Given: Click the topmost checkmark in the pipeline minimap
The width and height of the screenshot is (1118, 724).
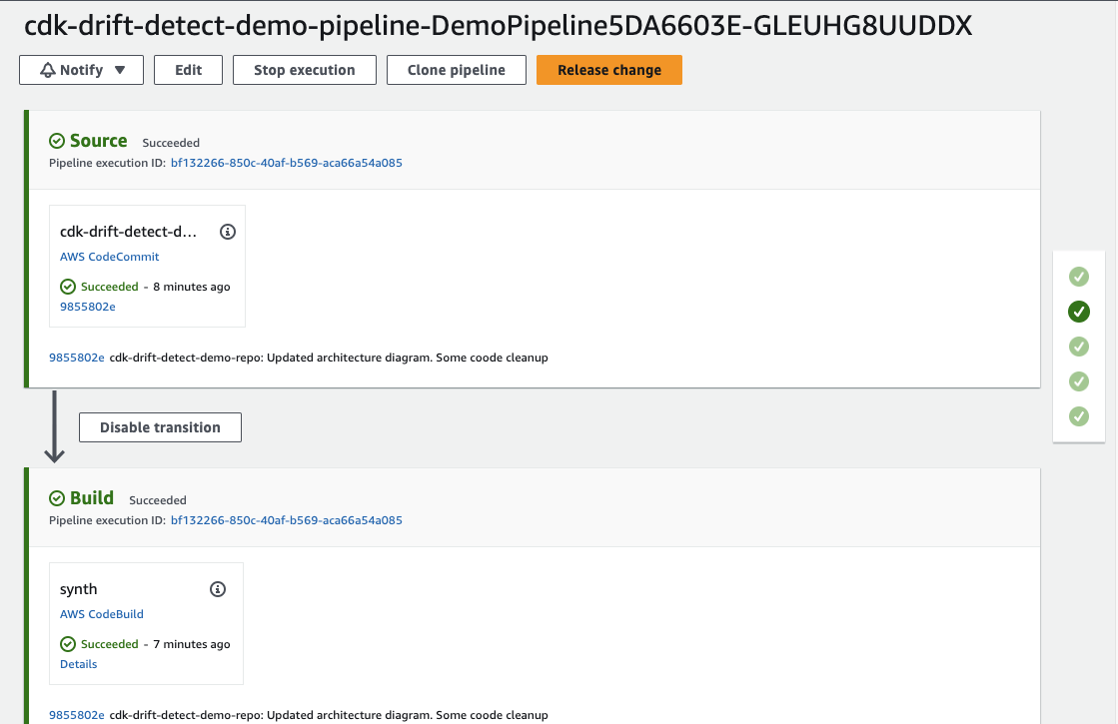Looking at the screenshot, I should click(1078, 277).
